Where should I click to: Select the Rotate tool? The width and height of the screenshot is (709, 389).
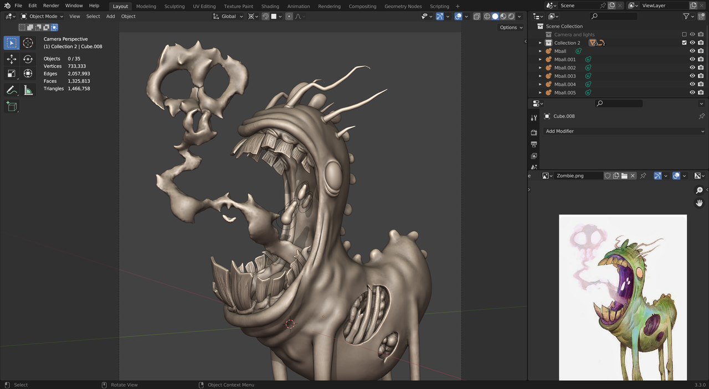click(x=28, y=59)
